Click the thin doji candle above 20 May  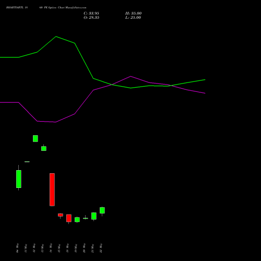pos(86,218)
